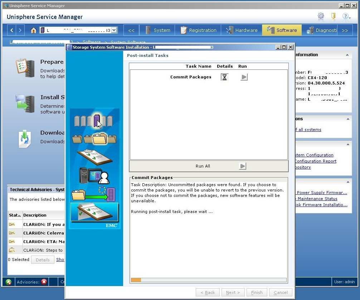Image resolution: width=360 pixels, height=300 pixels.
Task: Click the green globe status icon
Action: click(x=9, y=282)
